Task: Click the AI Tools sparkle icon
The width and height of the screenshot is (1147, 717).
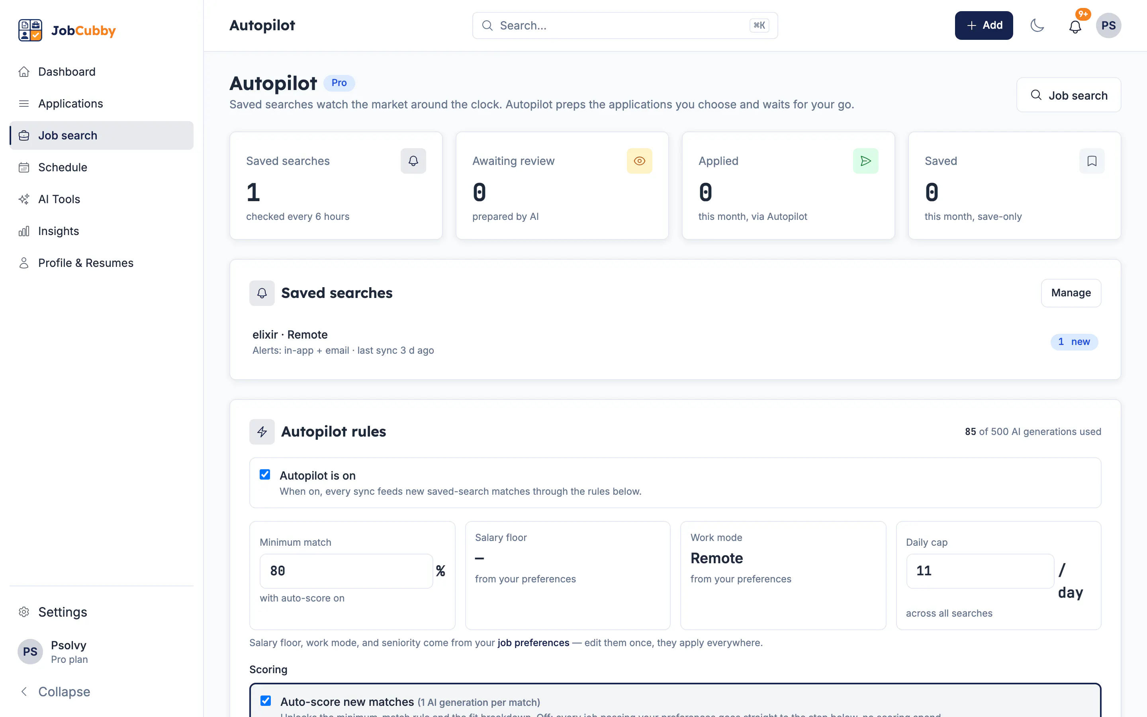Action: click(x=24, y=199)
